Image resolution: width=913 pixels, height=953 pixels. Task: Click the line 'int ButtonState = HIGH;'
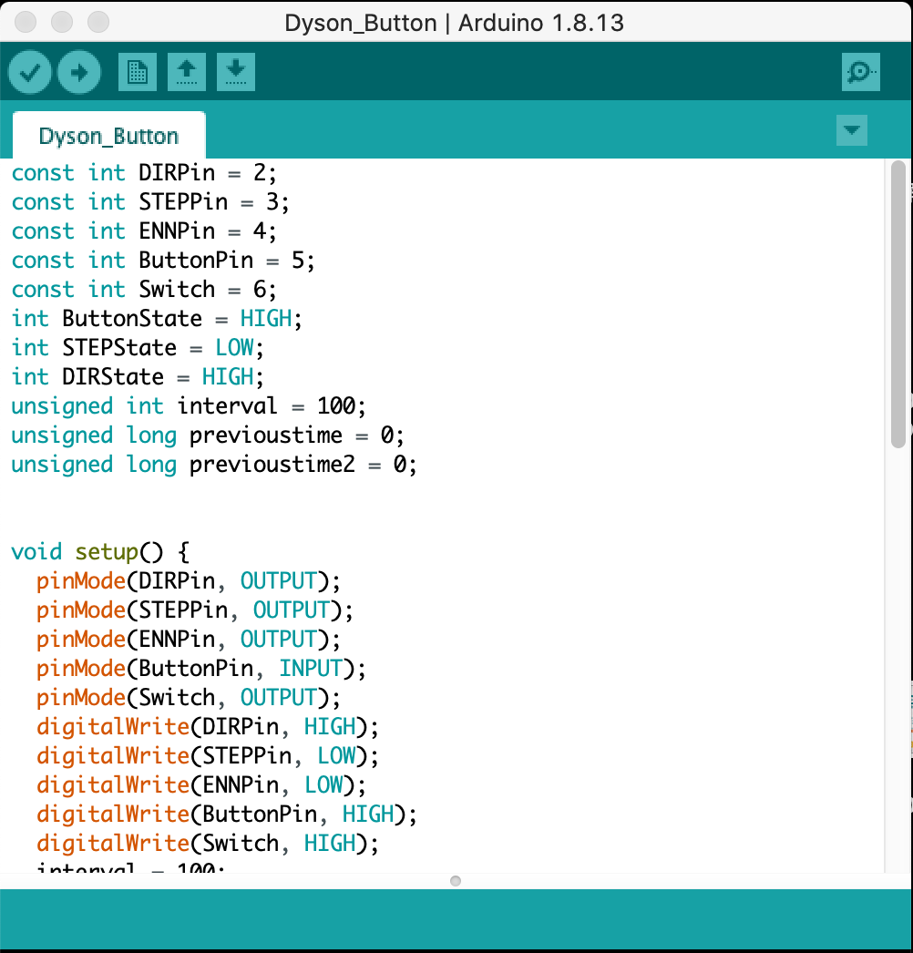(x=157, y=319)
